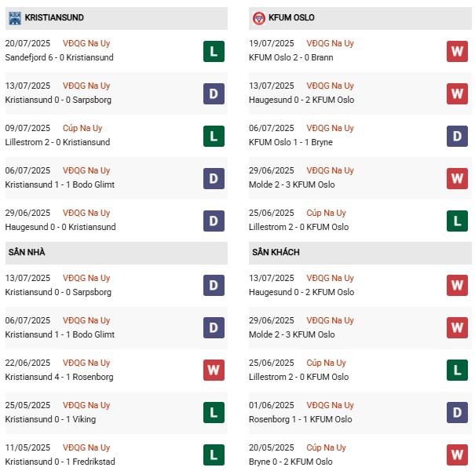Select the win badge for KFUM Oslo 2-0 Brann
Image resolution: width=475 pixels, height=471 pixels.
(458, 52)
